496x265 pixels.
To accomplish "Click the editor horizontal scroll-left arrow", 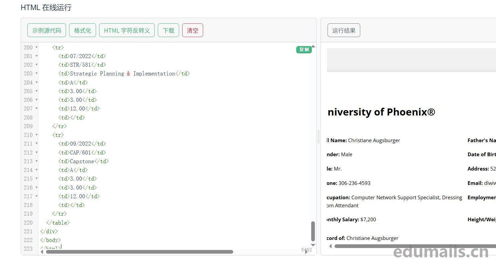I will [42, 252].
